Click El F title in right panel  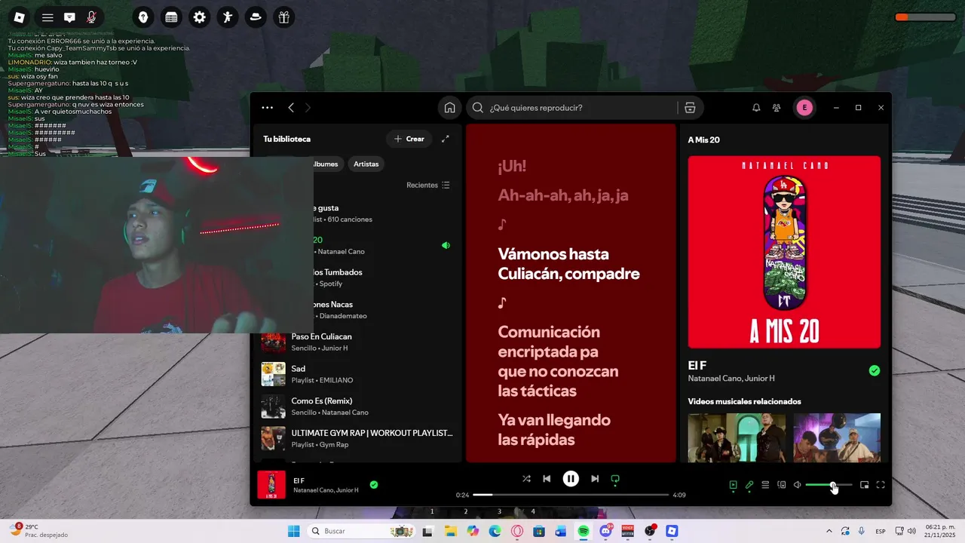(697, 365)
